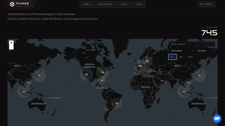Select the 4 cluster over southeastern Europe

[x=149, y=71]
